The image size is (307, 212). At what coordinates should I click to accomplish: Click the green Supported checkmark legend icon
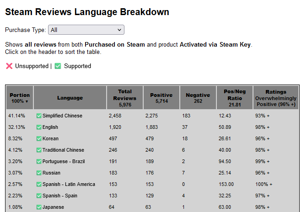coord(58,66)
